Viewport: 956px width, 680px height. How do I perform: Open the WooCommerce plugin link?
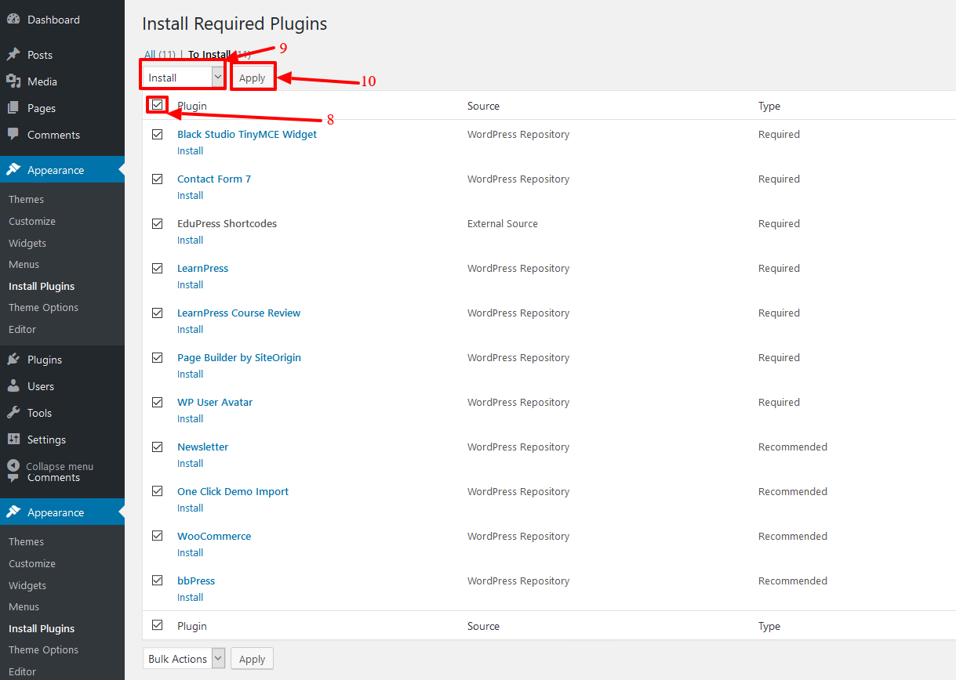(x=214, y=536)
